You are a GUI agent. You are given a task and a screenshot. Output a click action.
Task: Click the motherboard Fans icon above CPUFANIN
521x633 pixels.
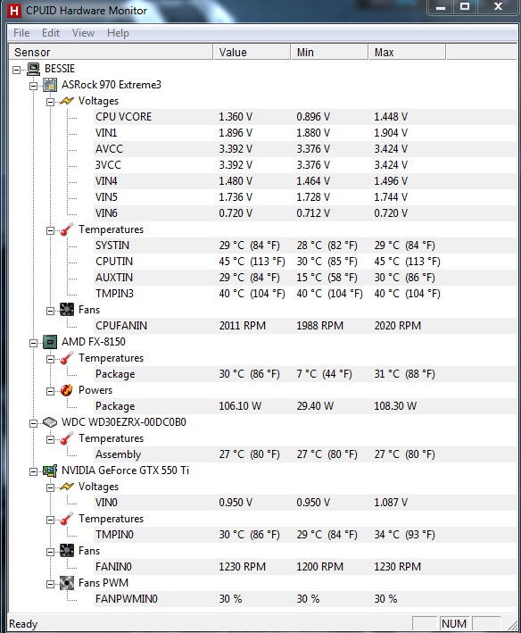coord(67,310)
